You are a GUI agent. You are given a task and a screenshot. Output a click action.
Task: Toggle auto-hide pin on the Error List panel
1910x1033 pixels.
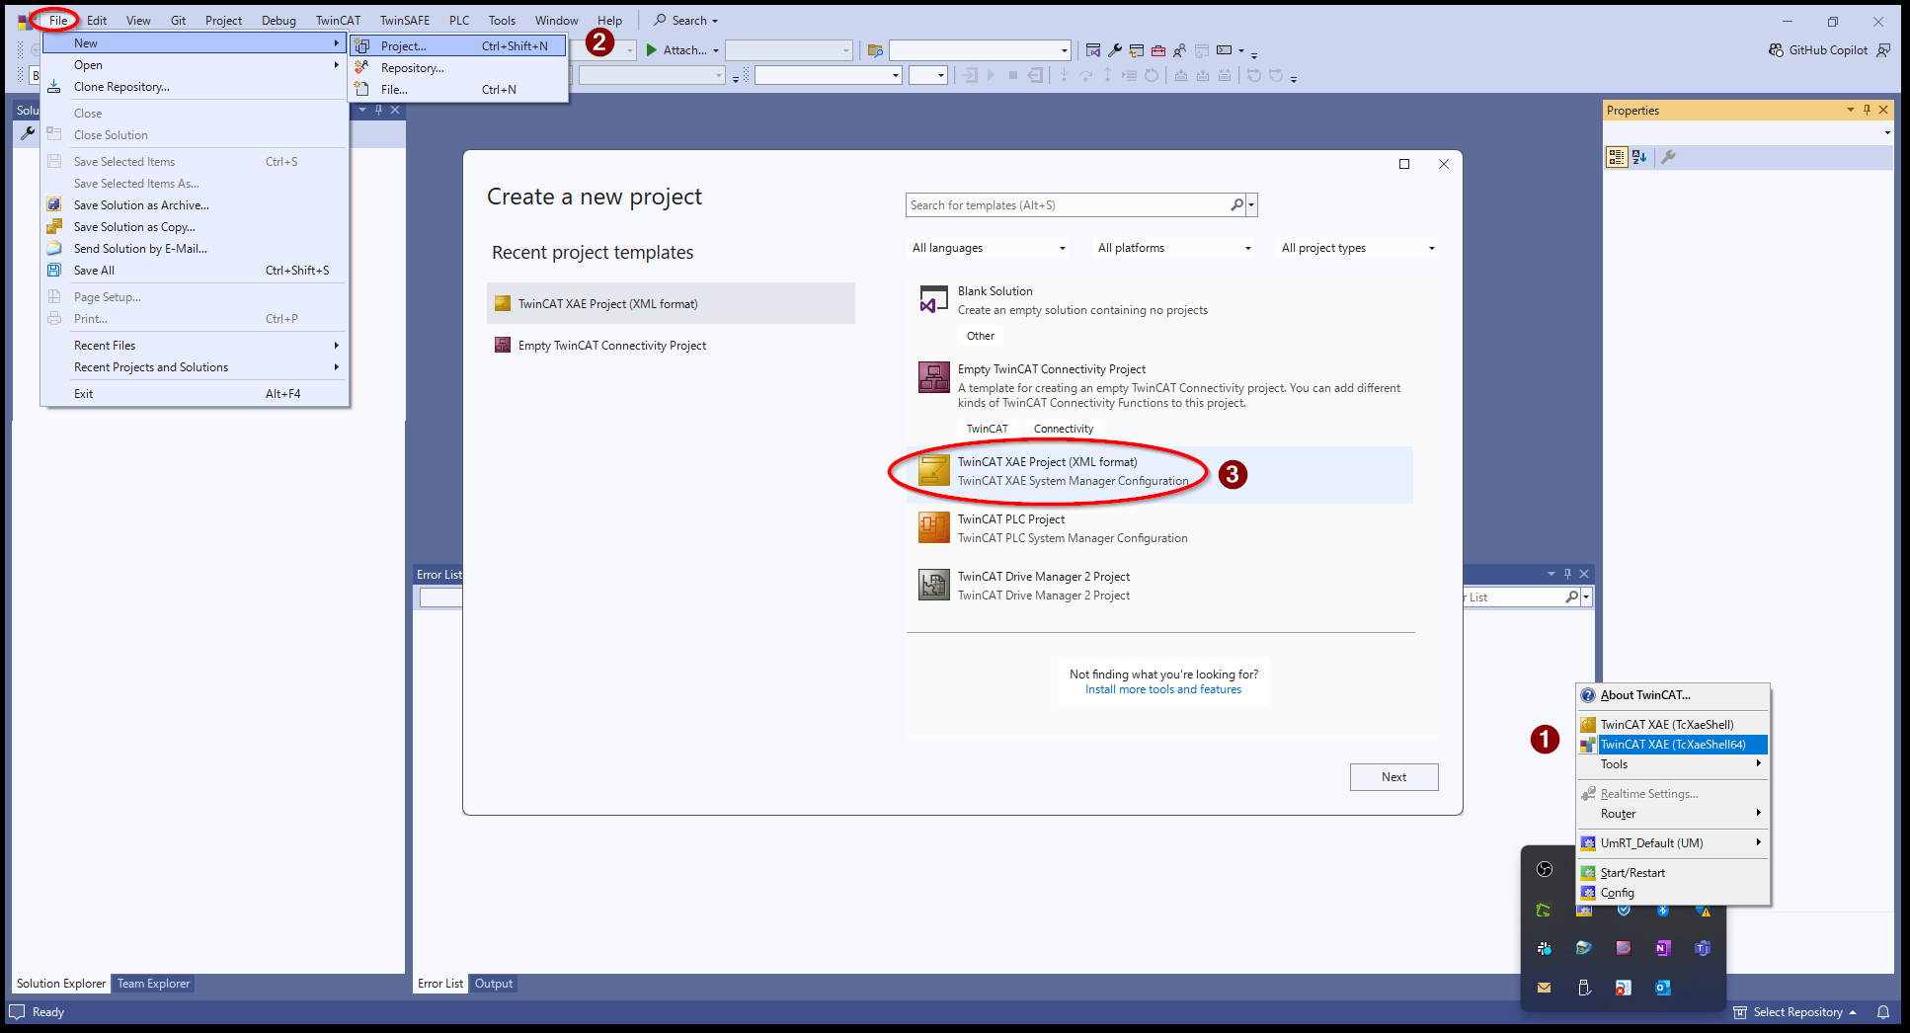tap(1567, 574)
